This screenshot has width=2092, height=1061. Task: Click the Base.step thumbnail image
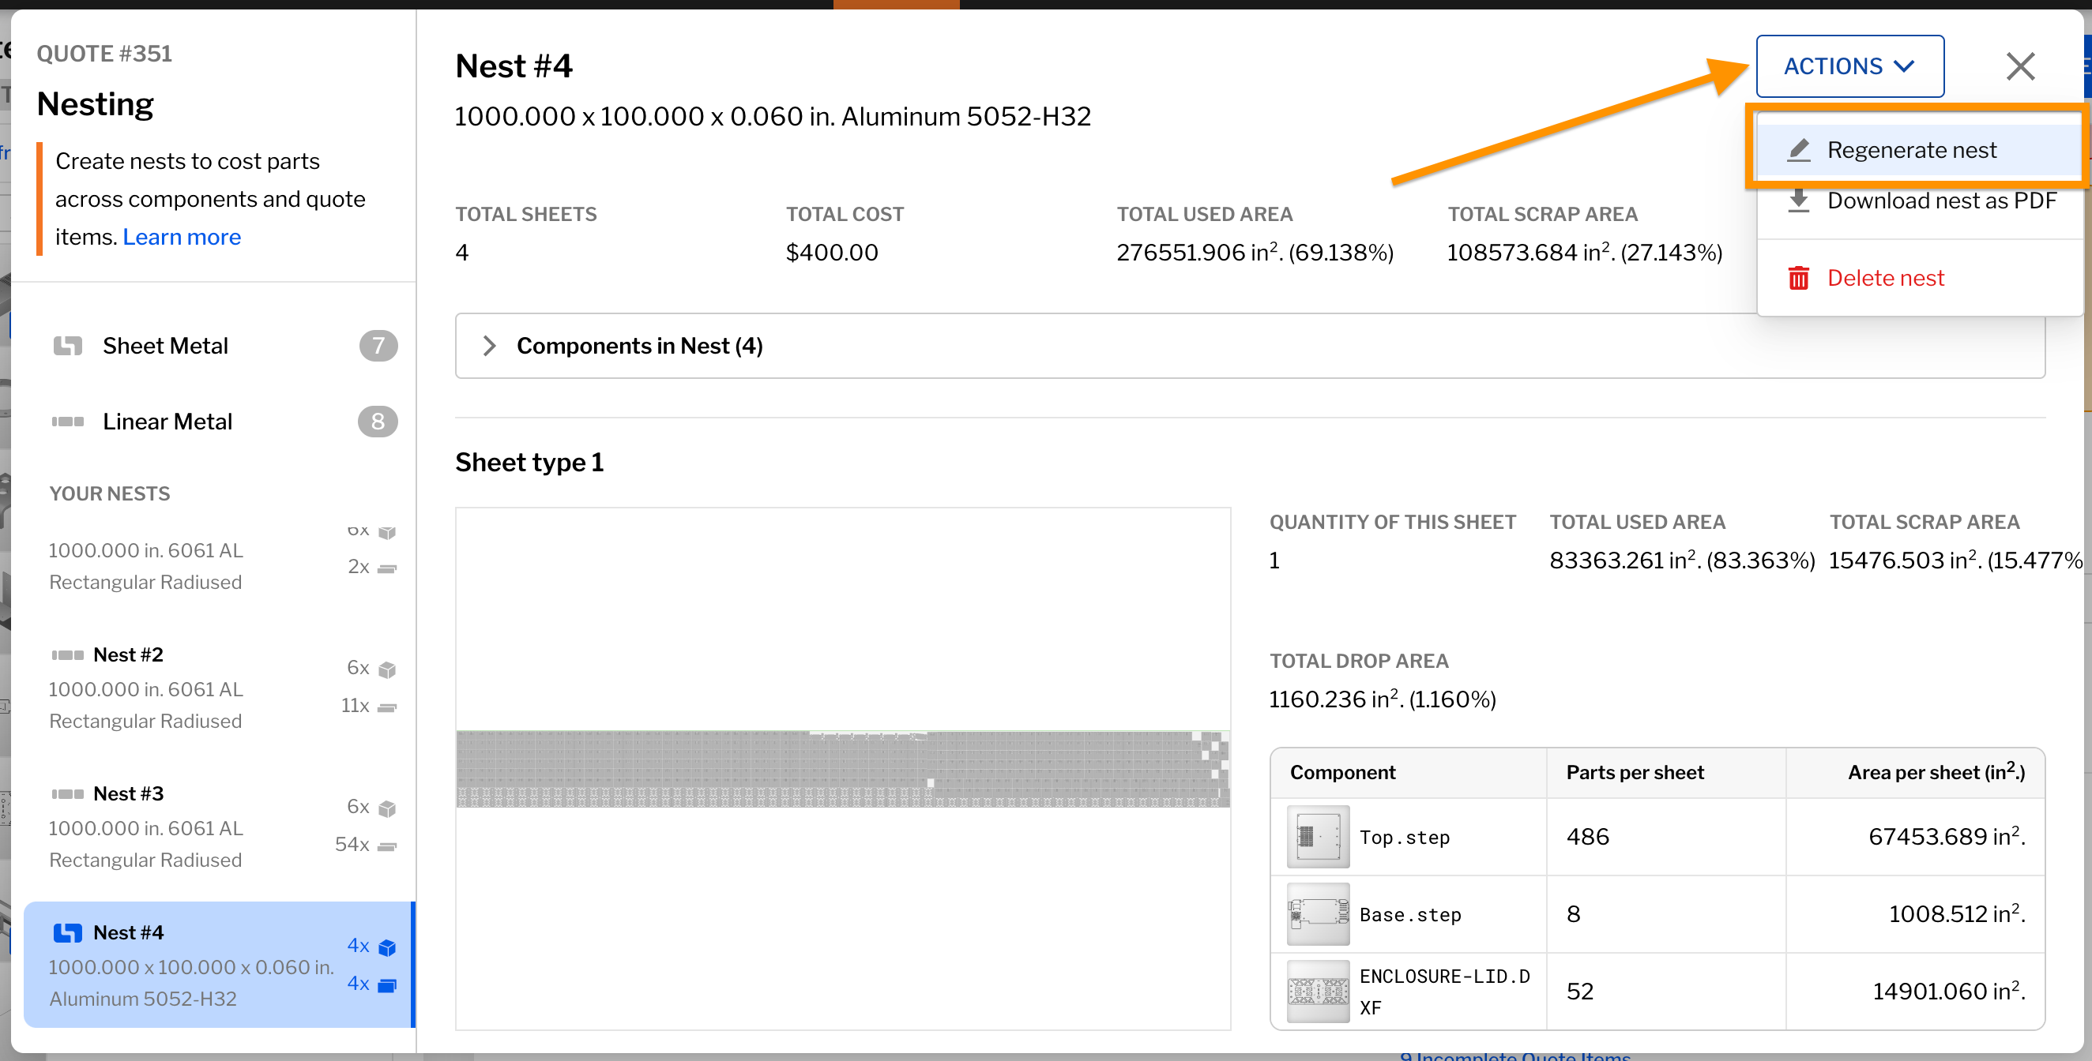[x=1317, y=914]
